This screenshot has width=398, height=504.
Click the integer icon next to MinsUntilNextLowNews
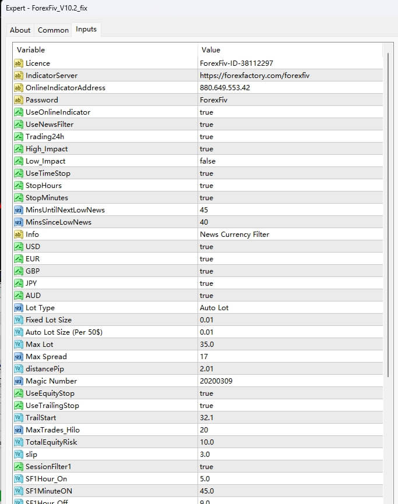click(20, 210)
